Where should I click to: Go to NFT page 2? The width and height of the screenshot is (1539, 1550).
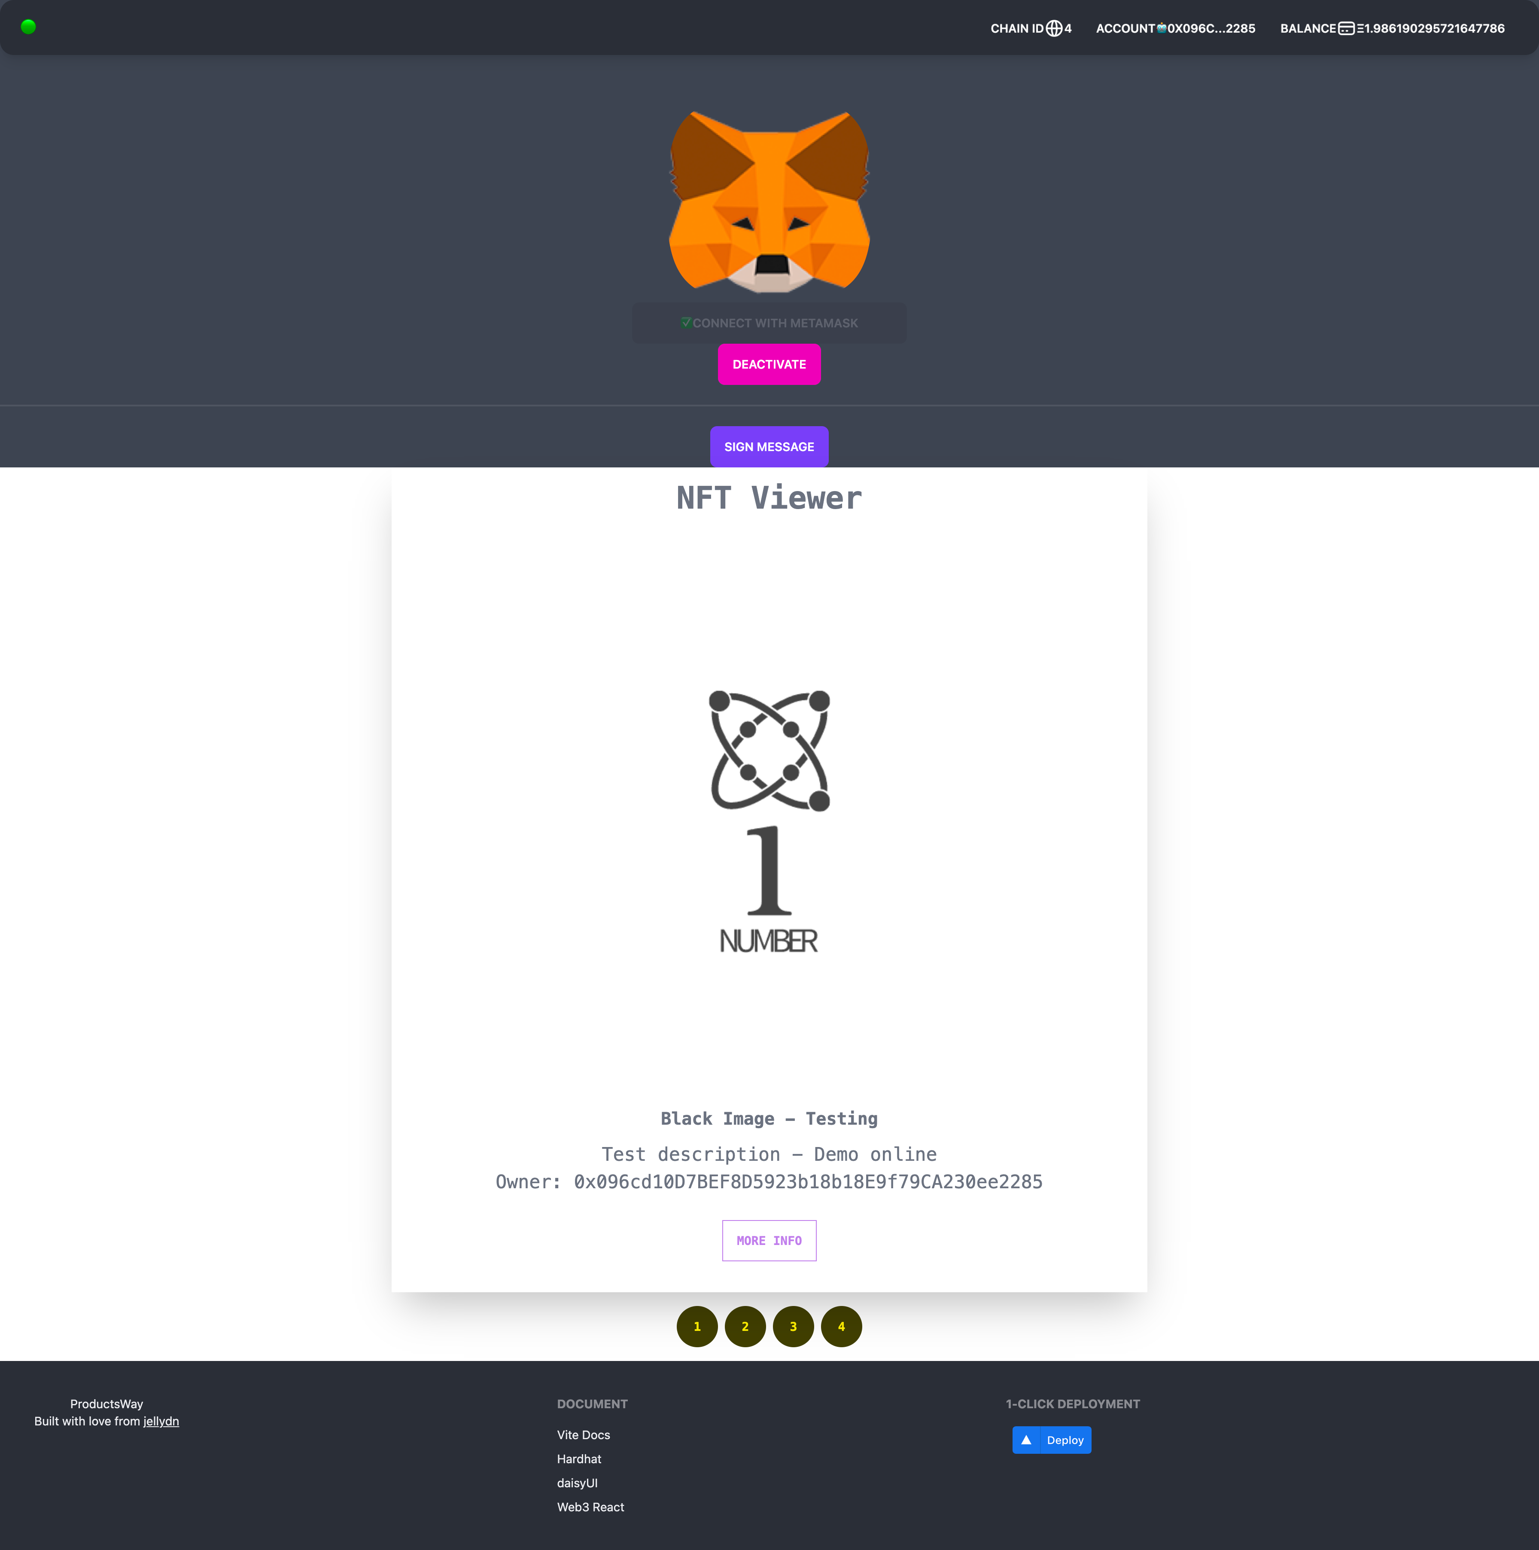click(x=745, y=1326)
